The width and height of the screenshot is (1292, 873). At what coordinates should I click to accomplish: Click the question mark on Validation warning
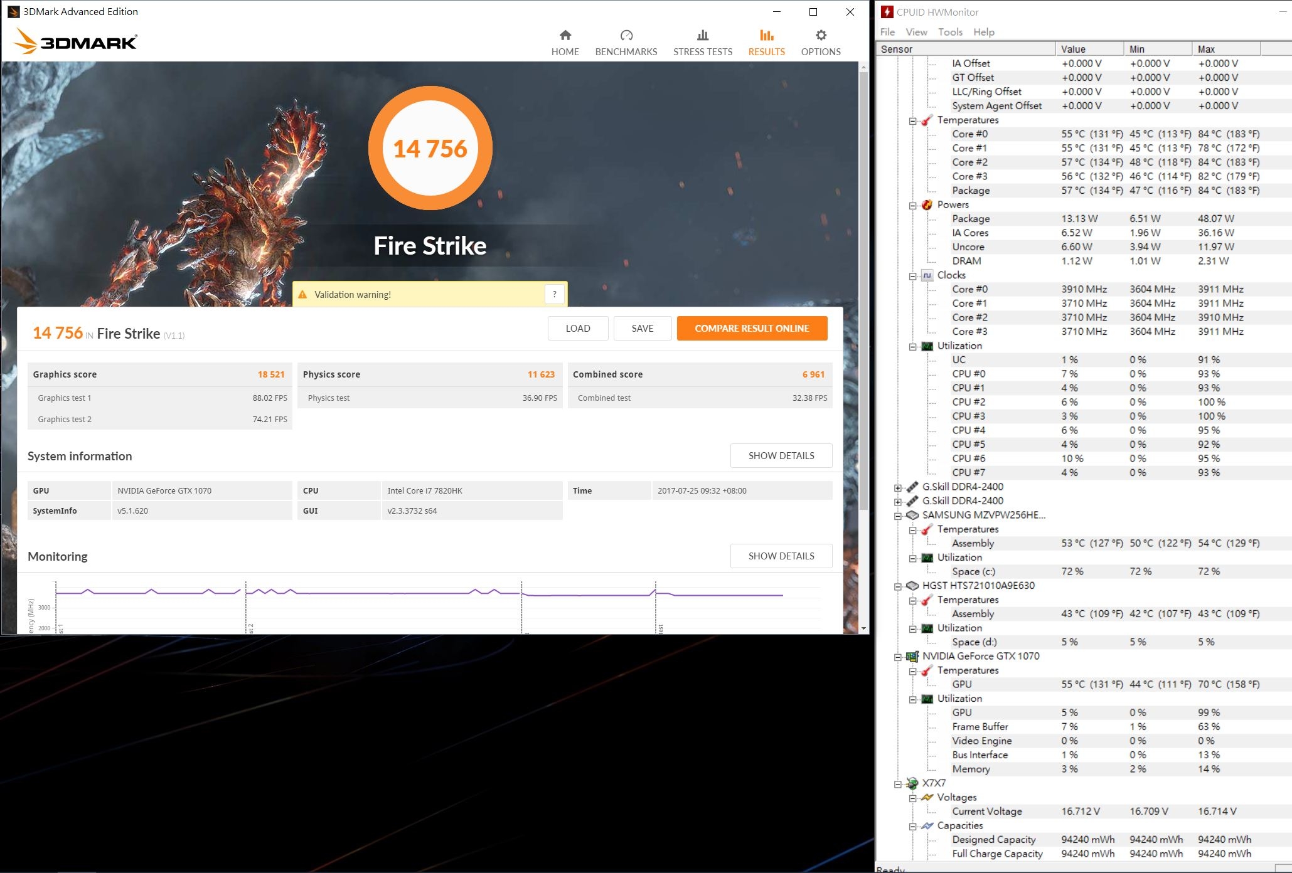[x=554, y=294]
